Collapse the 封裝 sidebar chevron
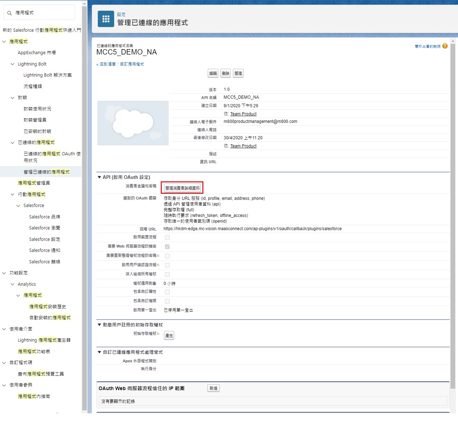This screenshot has width=458, height=430. coord(12,98)
